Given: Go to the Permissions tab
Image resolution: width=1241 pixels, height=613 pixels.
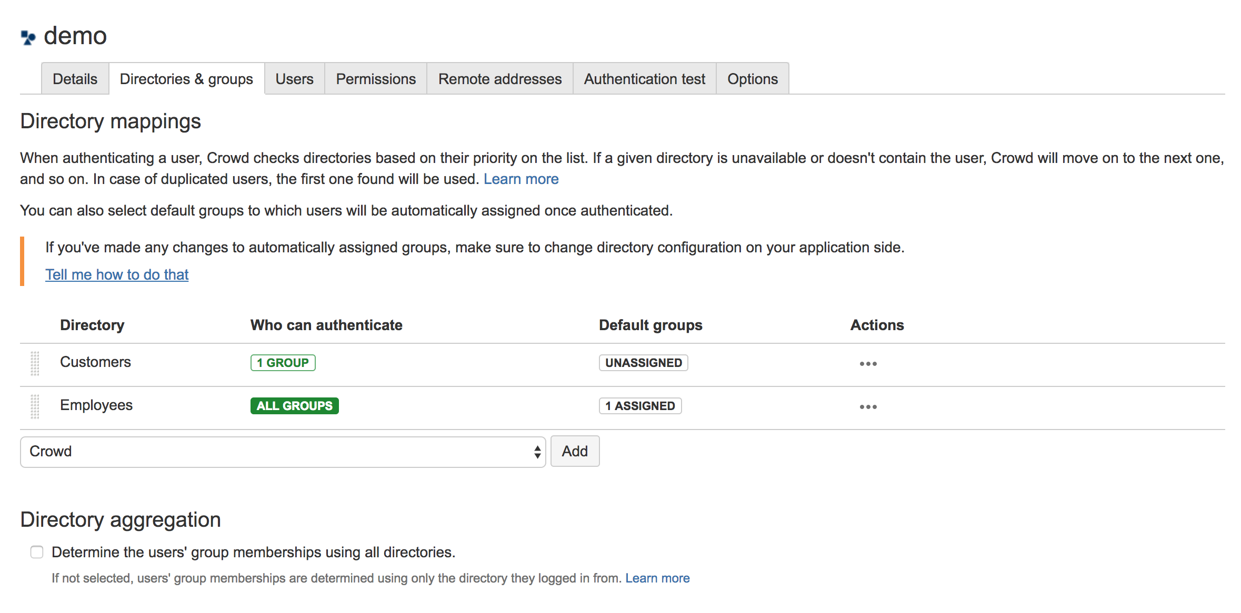Looking at the screenshot, I should click(376, 79).
